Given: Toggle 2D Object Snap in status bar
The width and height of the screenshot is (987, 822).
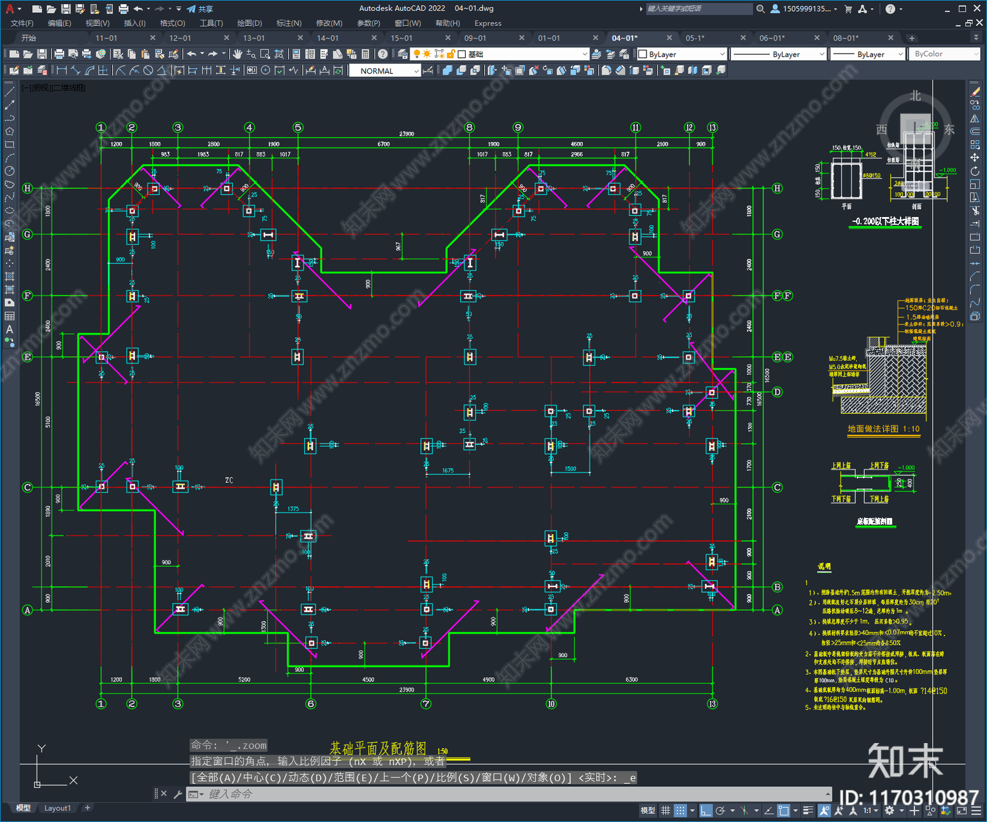Looking at the screenshot, I should click(x=783, y=810).
